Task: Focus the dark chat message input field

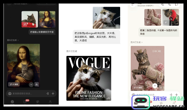Action: (27, 94)
